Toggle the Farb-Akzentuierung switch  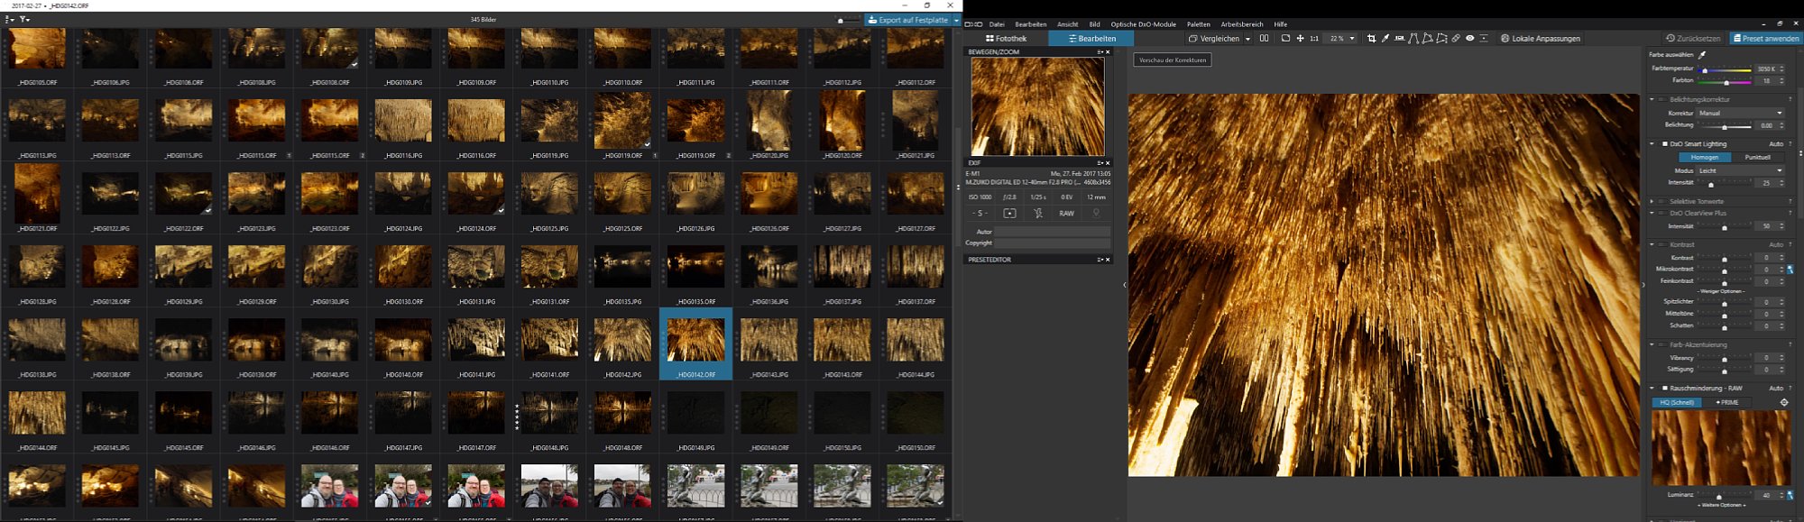(1662, 344)
